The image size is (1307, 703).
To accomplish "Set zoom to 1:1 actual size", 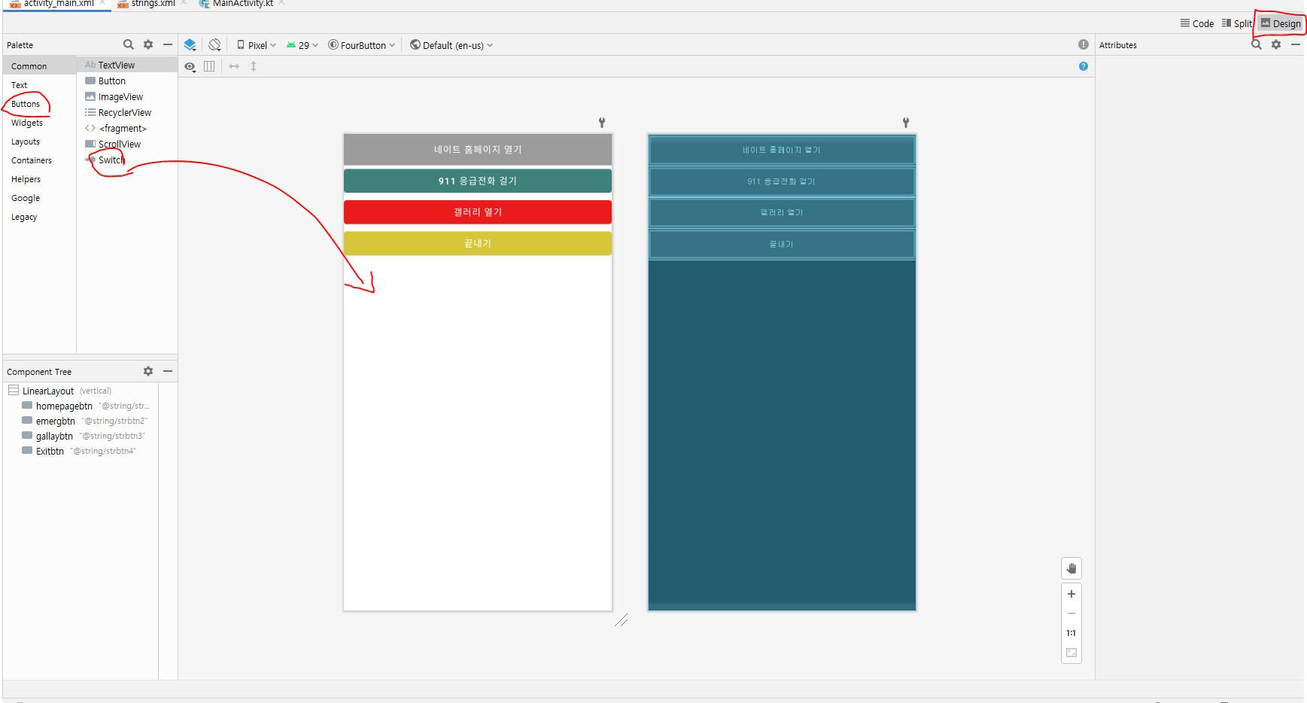I will coord(1071,633).
